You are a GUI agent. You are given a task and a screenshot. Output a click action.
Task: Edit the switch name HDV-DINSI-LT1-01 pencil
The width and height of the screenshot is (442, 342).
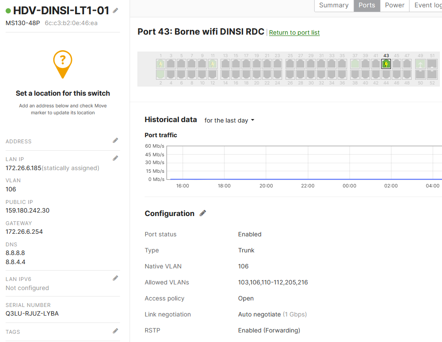pyautogui.click(x=115, y=11)
